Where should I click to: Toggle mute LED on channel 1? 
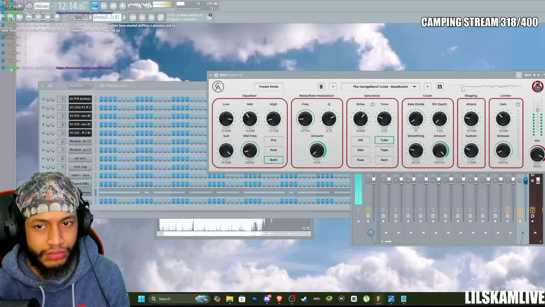tap(43, 99)
